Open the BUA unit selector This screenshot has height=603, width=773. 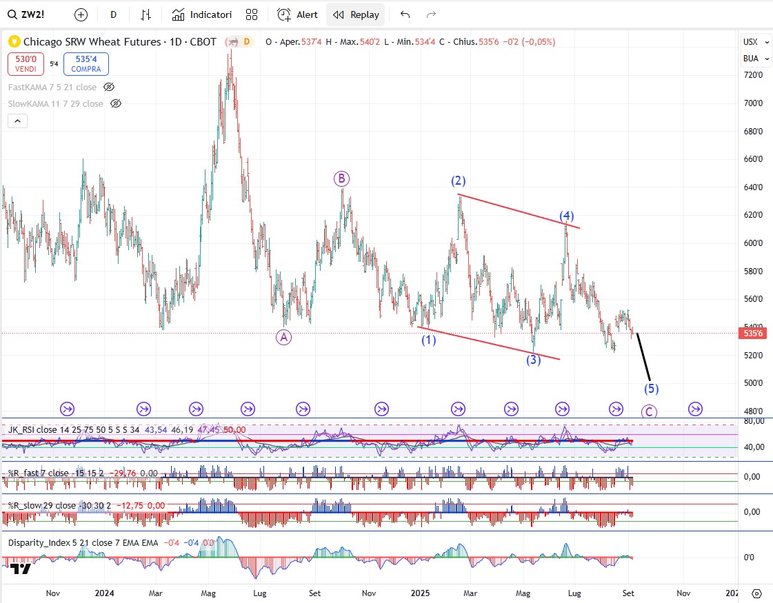coord(750,59)
